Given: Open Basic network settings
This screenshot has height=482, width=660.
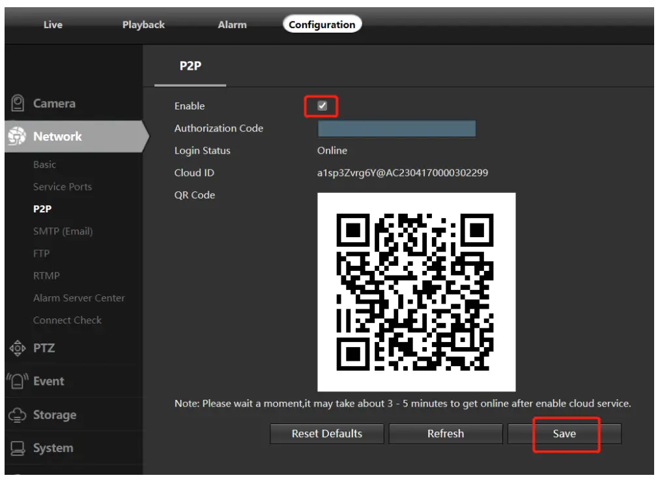Looking at the screenshot, I should 44,165.
